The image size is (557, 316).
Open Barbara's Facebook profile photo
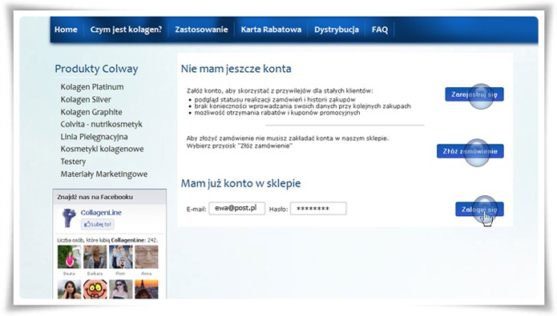point(95,257)
